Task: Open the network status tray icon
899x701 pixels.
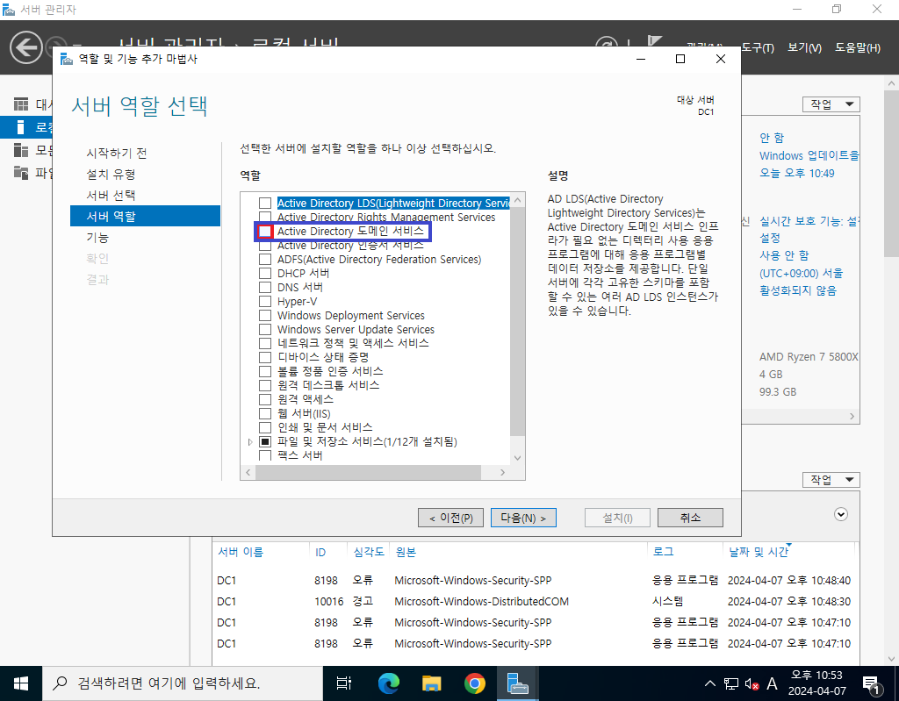Action: (x=731, y=683)
